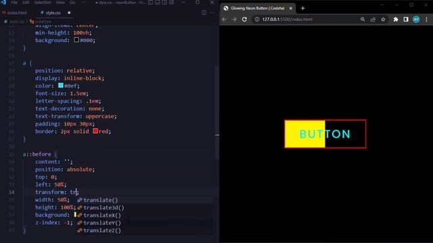433x243 pixels.
Task: Click the a::before breadcrumb symbol
Action: click(x=41, y=22)
